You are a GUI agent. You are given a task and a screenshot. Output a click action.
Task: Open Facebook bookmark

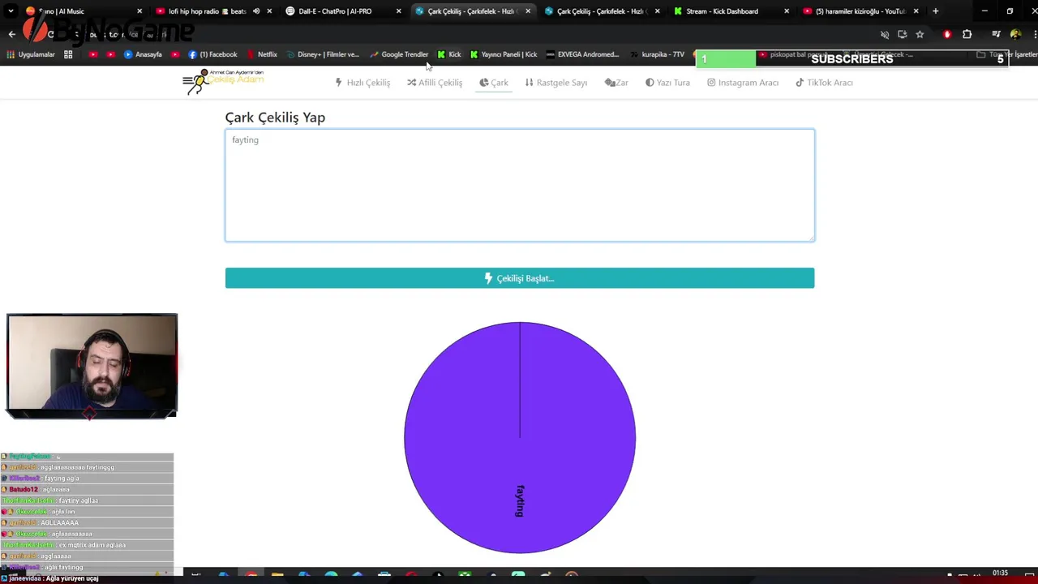(212, 54)
